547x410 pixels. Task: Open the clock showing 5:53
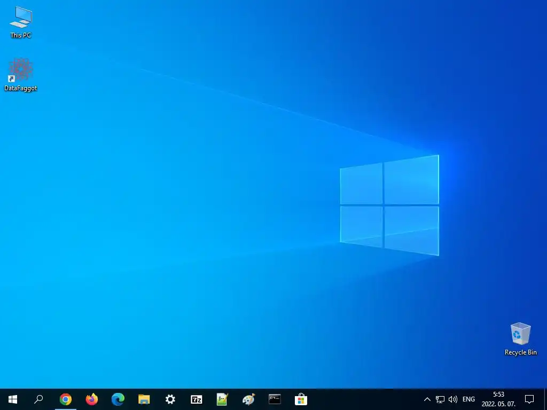coord(498,399)
